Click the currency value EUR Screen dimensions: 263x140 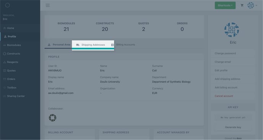coord(155,93)
